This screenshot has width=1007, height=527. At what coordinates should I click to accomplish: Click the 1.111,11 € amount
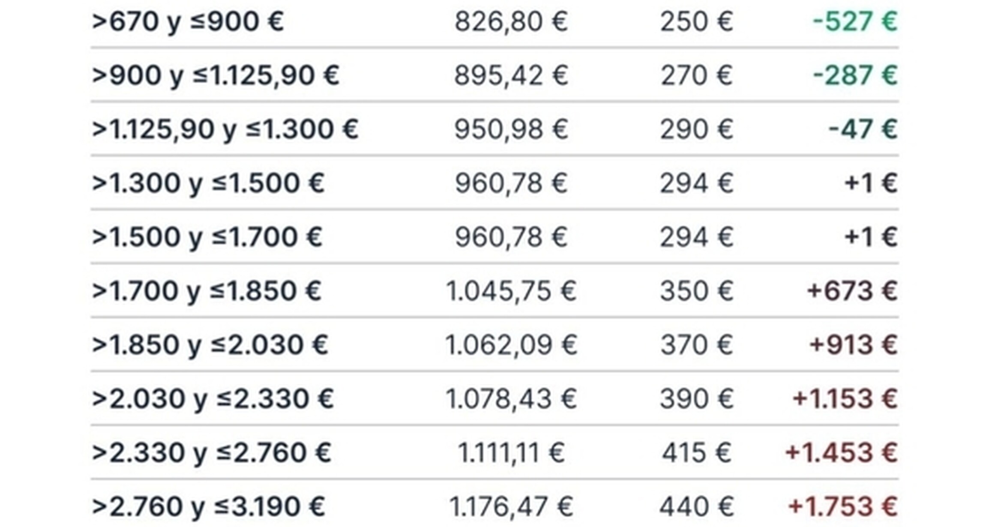pyautogui.click(x=511, y=453)
